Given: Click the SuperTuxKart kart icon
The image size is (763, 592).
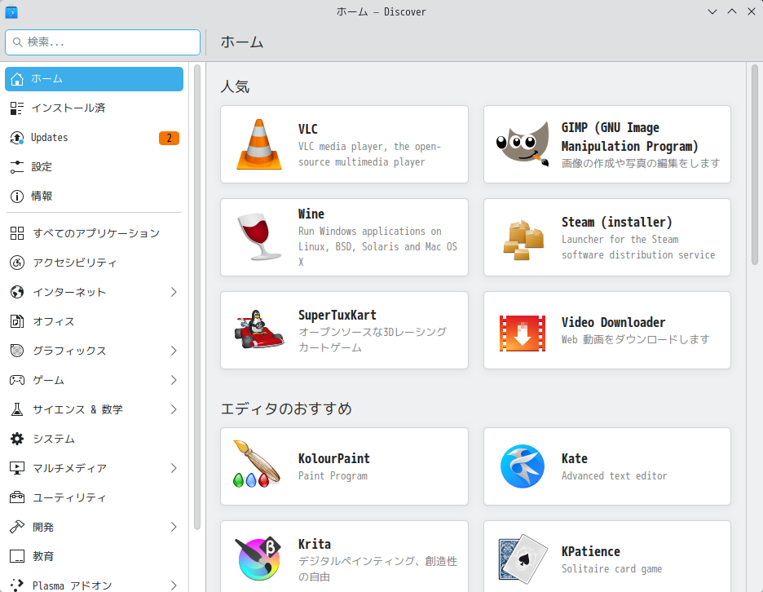Looking at the screenshot, I should (259, 329).
